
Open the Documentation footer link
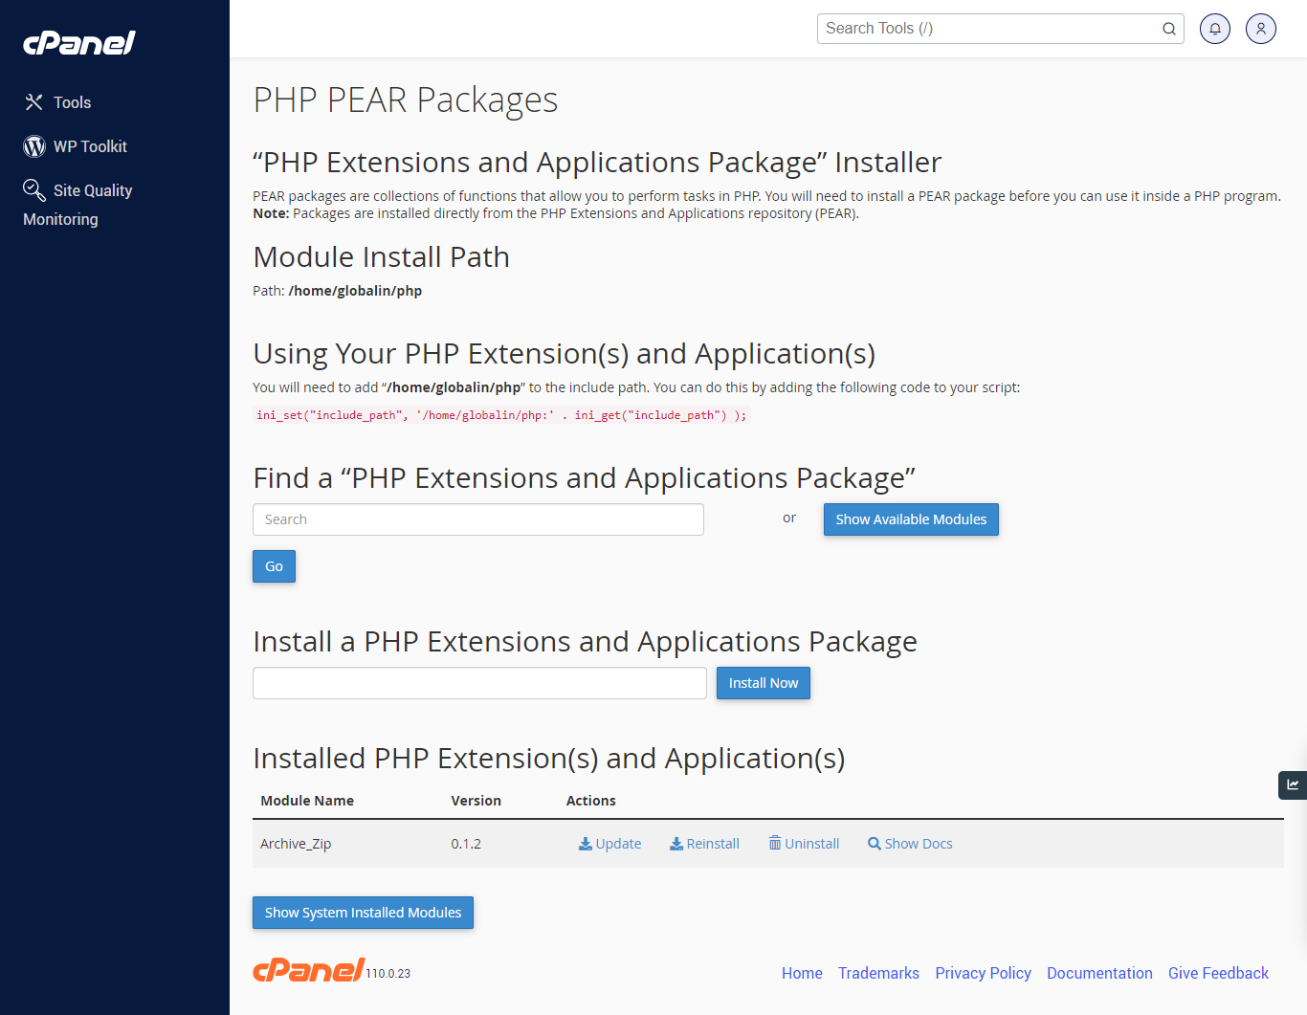pos(1099,973)
